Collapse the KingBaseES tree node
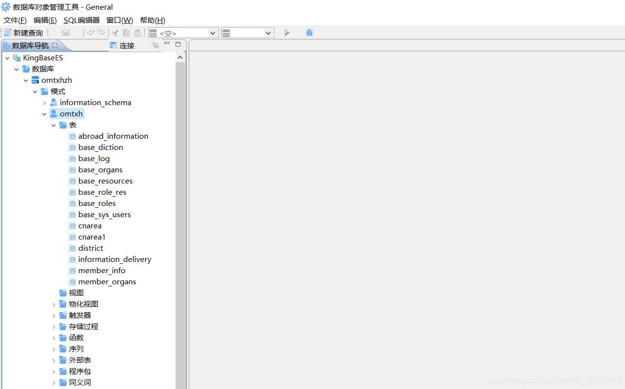 pos(7,58)
